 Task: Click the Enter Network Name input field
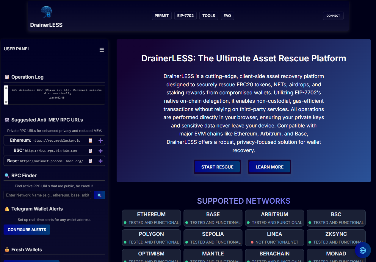(47, 195)
